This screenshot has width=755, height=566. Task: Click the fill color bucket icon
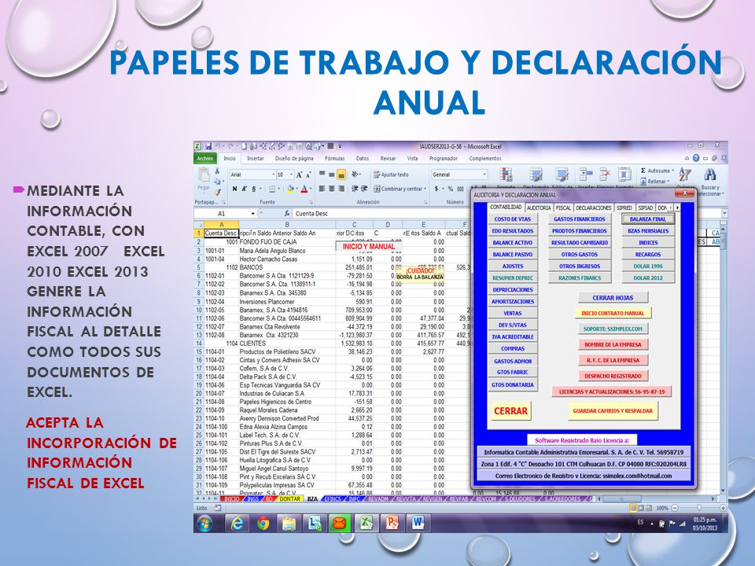coord(290,189)
